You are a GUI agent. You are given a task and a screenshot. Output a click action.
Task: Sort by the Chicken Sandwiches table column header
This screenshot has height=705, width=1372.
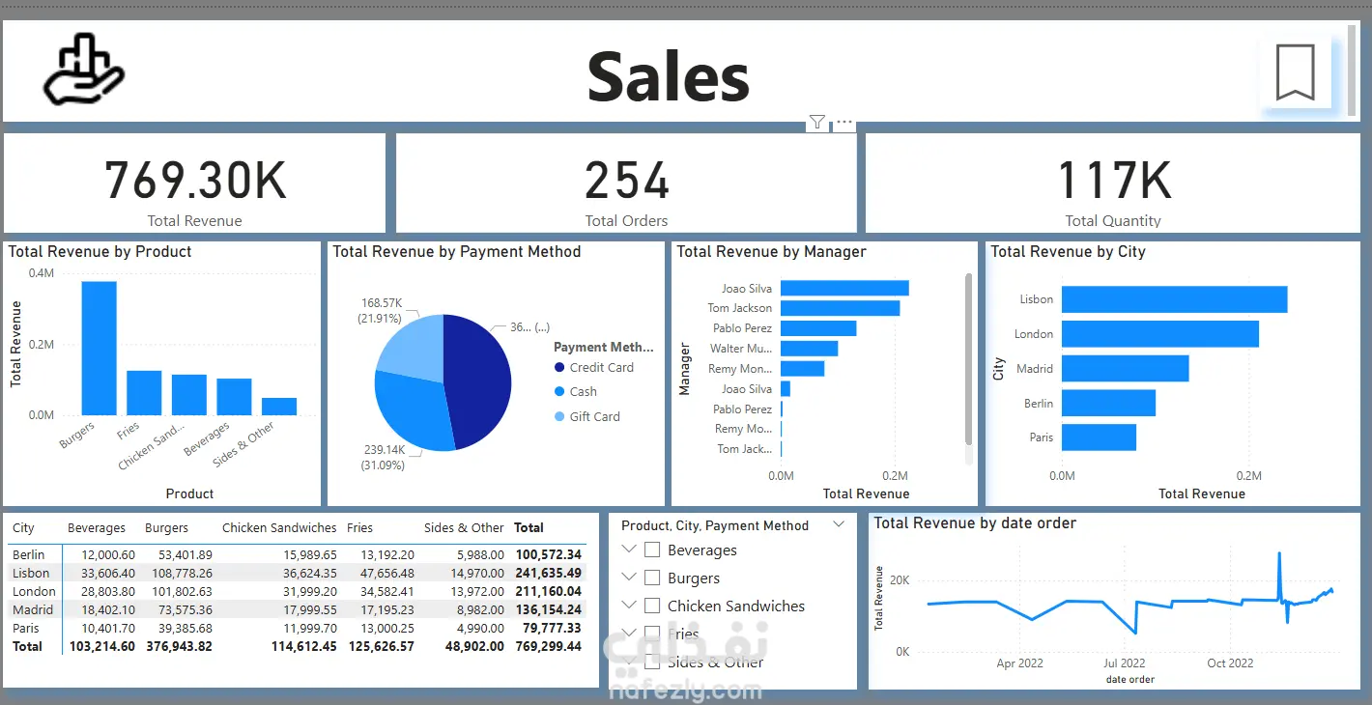(279, 528)
